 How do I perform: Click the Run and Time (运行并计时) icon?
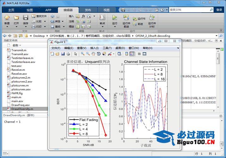tap(152, 17)
